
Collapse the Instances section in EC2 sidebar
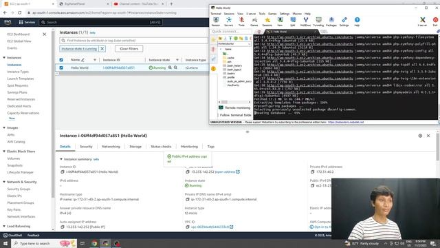click(4, 58)
